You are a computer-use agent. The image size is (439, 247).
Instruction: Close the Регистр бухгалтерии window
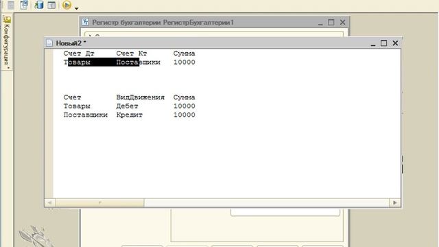tap(342, 22)
